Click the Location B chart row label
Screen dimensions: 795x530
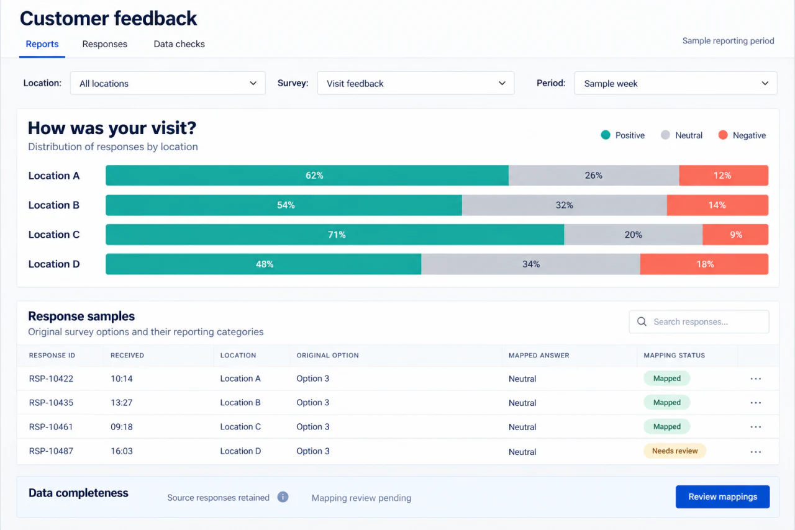54,205
